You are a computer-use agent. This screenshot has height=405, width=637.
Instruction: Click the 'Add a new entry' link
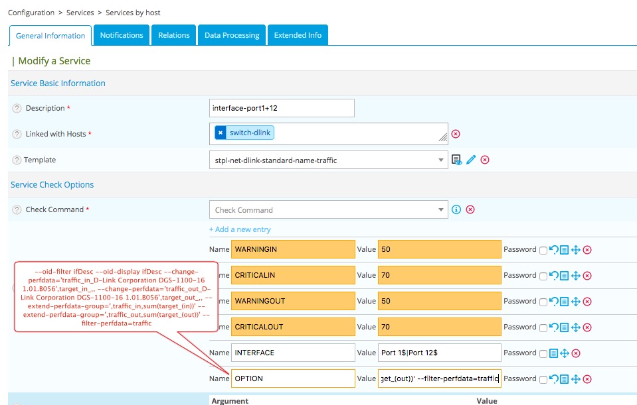coord(240,229)
